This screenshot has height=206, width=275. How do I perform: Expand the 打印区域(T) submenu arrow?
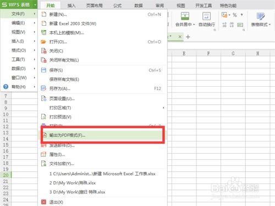[163, 108]
